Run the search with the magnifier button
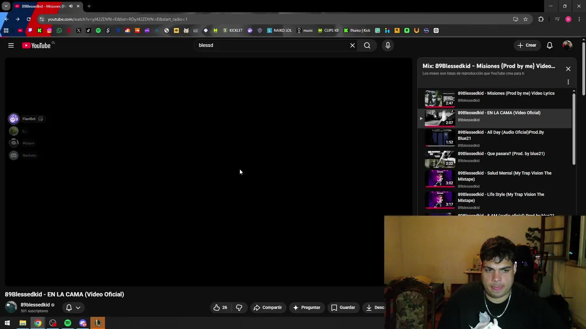Image resolution: width=586 pixels, height=329 pixels. (x=367, y=45)
